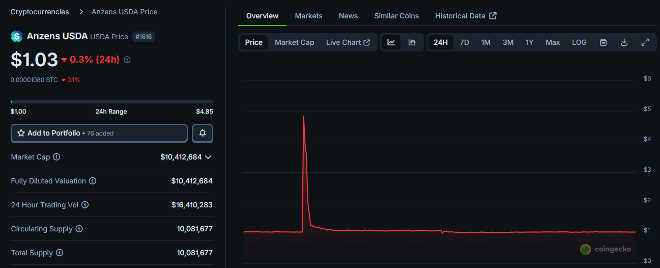Switch to the Similar Coins tab
The height and width of the screenshot is (268, 660).
point(396,16)
